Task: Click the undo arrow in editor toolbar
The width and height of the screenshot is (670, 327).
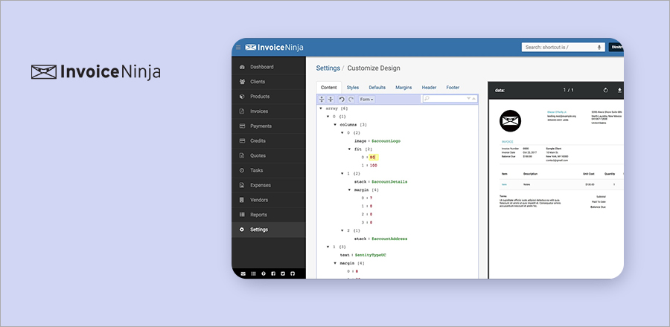Action: (x=342, y=100)
